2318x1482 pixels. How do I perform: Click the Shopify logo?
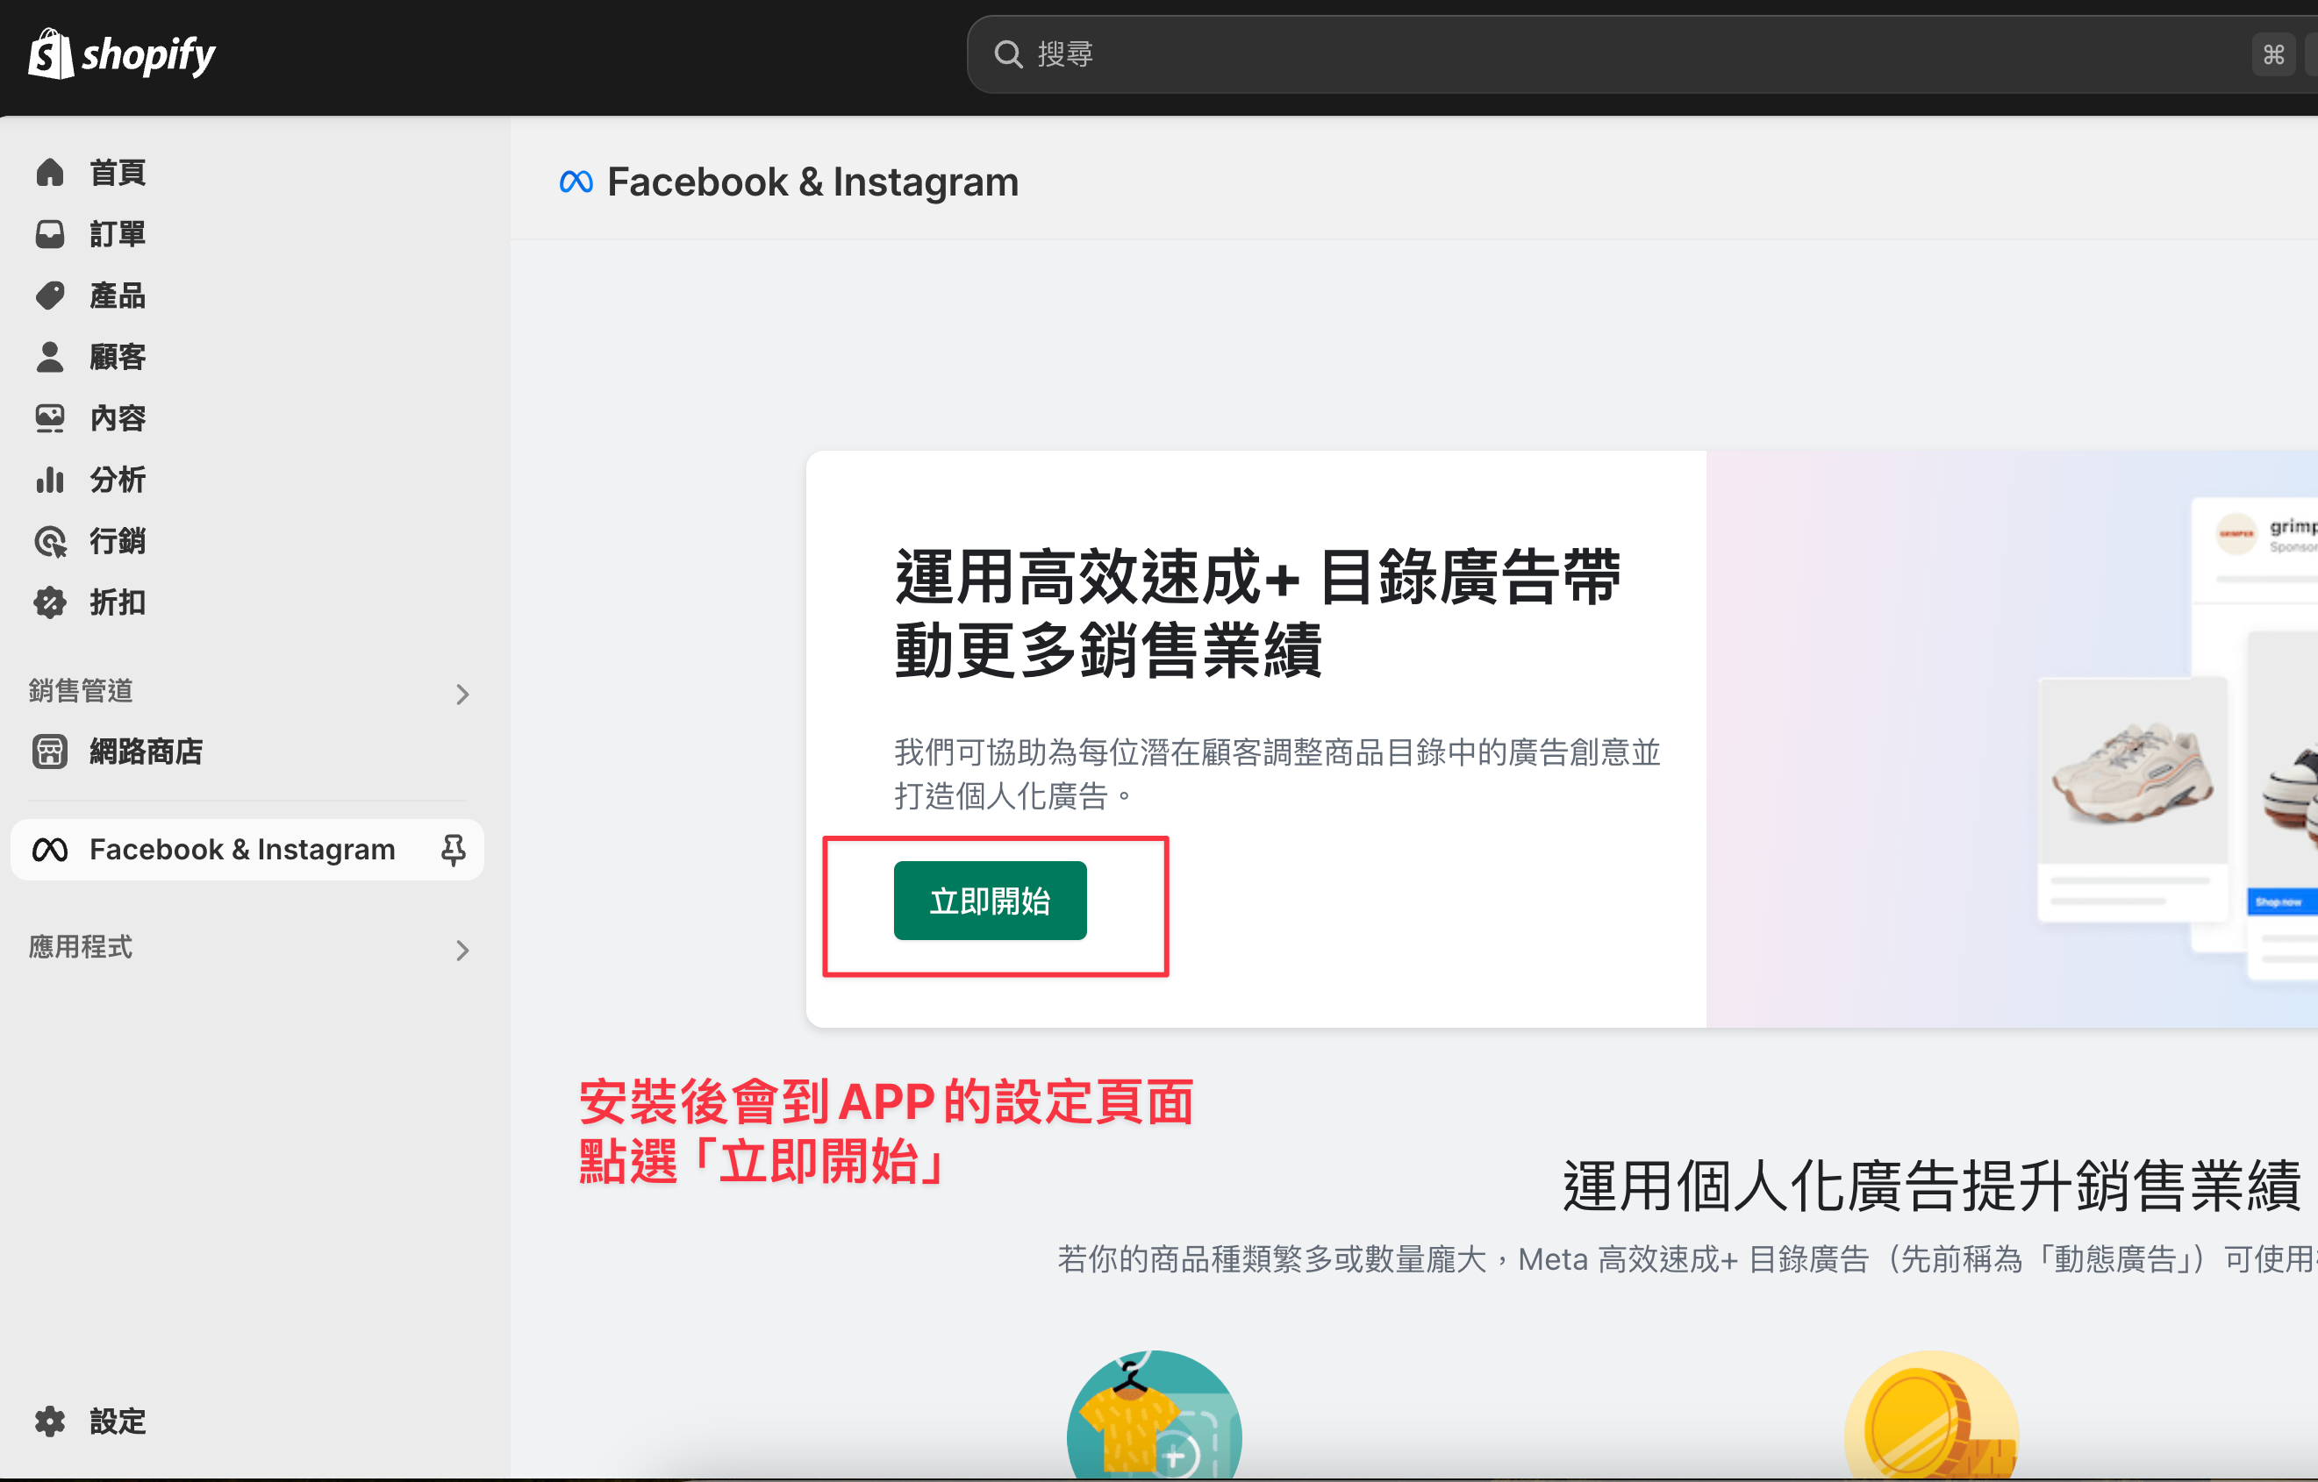pyautogui.click(x=121, y=53)
